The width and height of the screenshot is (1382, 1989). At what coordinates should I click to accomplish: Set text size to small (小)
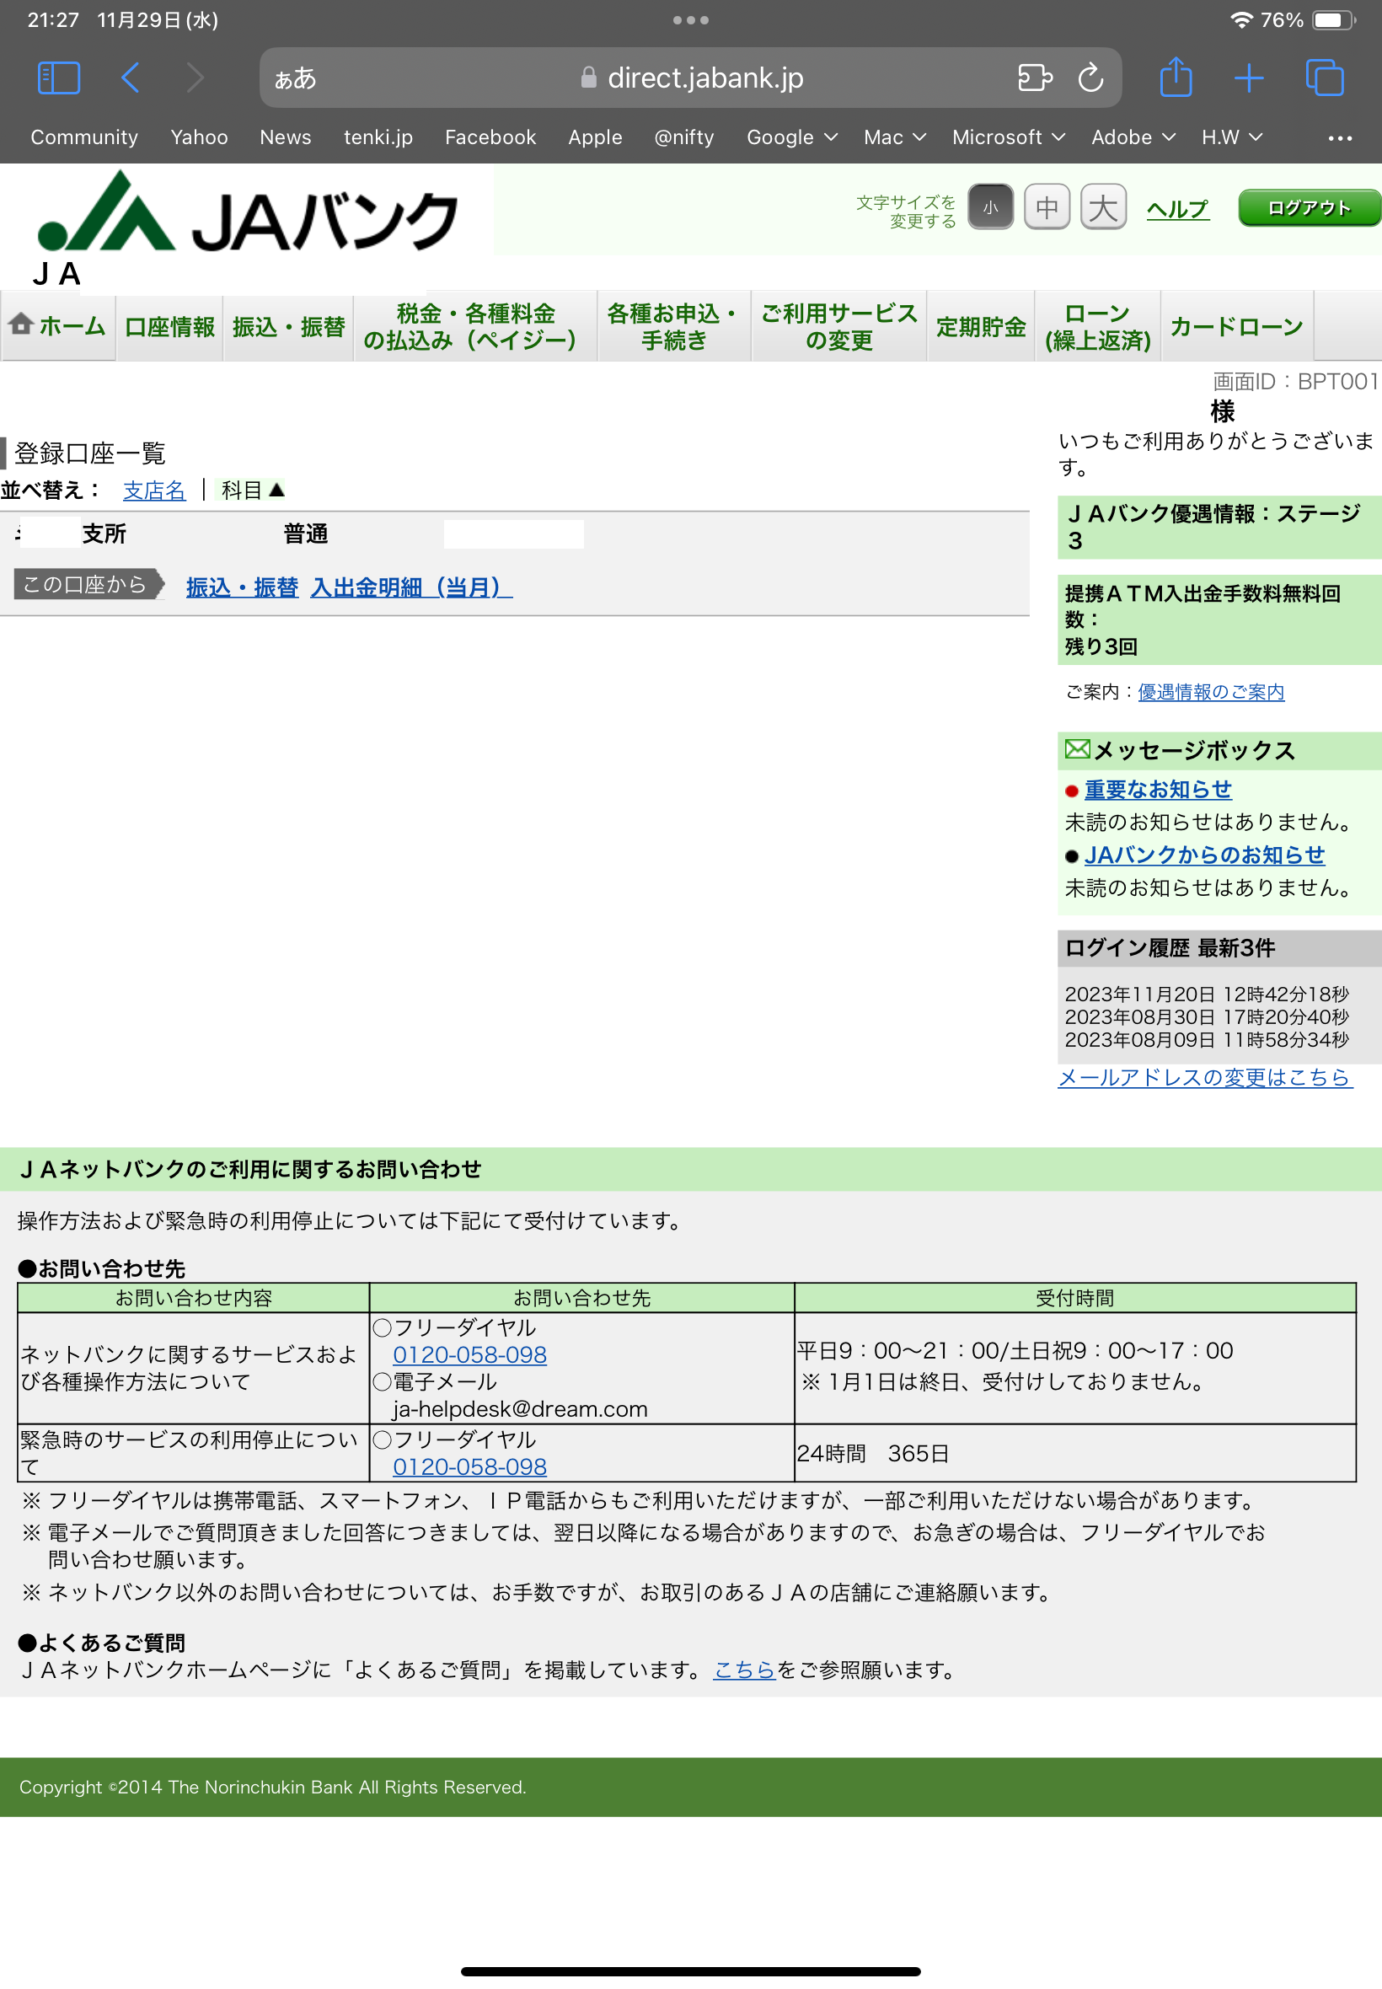click(991, 207)
